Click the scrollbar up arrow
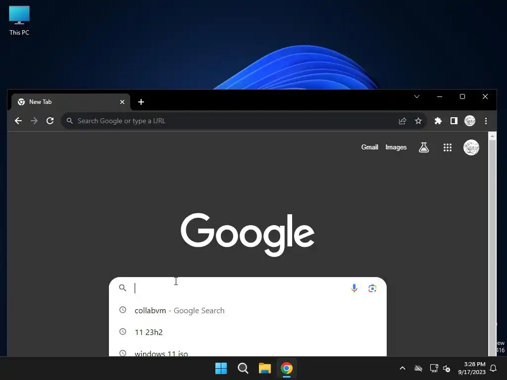 click(492, 136)
